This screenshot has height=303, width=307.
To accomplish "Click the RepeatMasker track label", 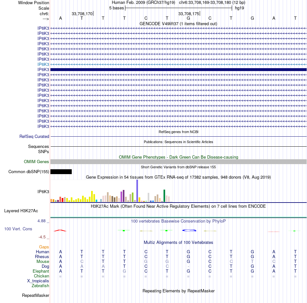I will point(36,295).
